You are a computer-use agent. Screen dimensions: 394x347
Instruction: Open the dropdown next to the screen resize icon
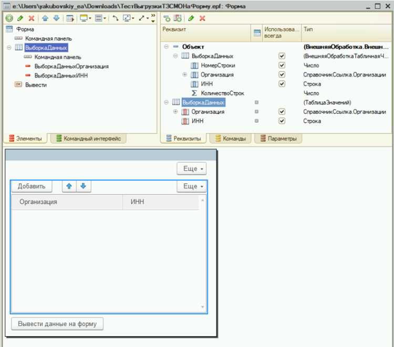[x=133, y=18]
